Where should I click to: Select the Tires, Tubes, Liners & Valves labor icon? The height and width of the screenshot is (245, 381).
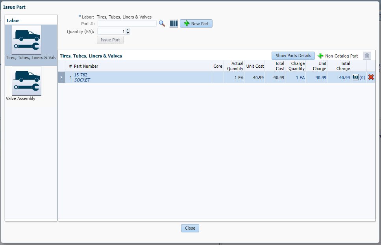pyautogui.click(x=26, y=40)
